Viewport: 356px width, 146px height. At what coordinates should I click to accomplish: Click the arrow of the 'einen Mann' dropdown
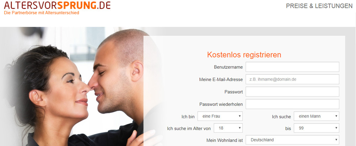pyautogui.click(x=336, y=116)
